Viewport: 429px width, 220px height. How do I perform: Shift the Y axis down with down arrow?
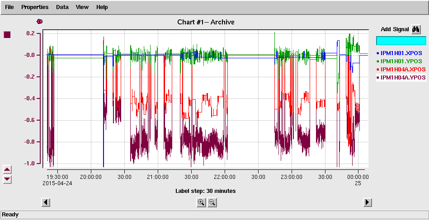pyautogui.click(x=7, y=179)
